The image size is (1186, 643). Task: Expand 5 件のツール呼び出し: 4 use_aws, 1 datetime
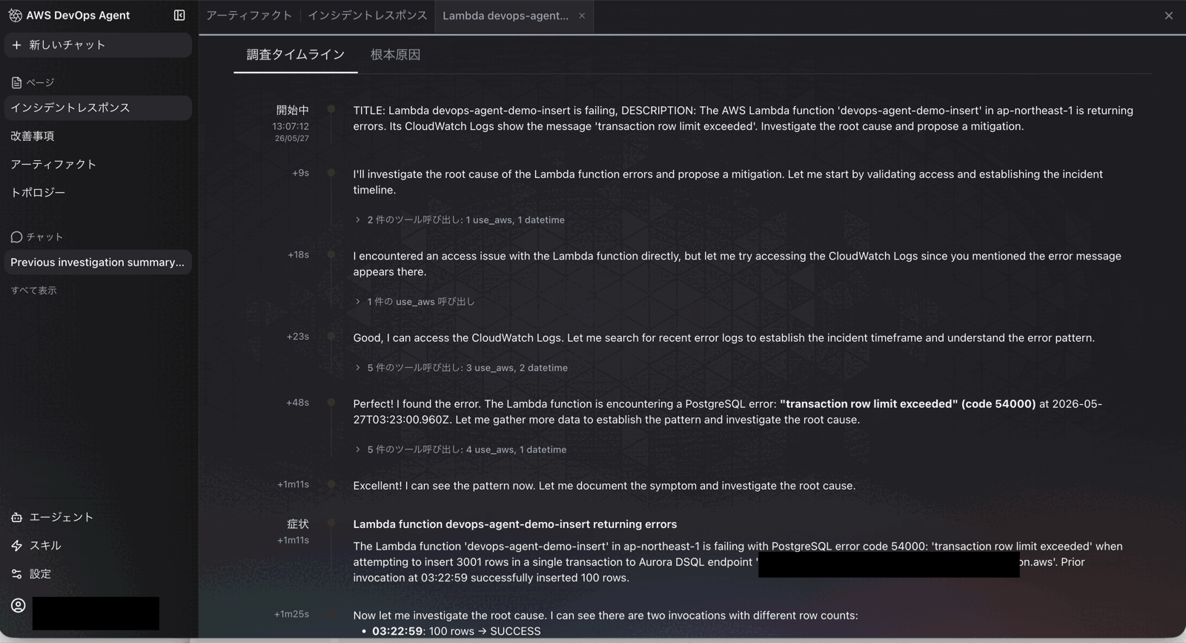click(x=460, y=450)
